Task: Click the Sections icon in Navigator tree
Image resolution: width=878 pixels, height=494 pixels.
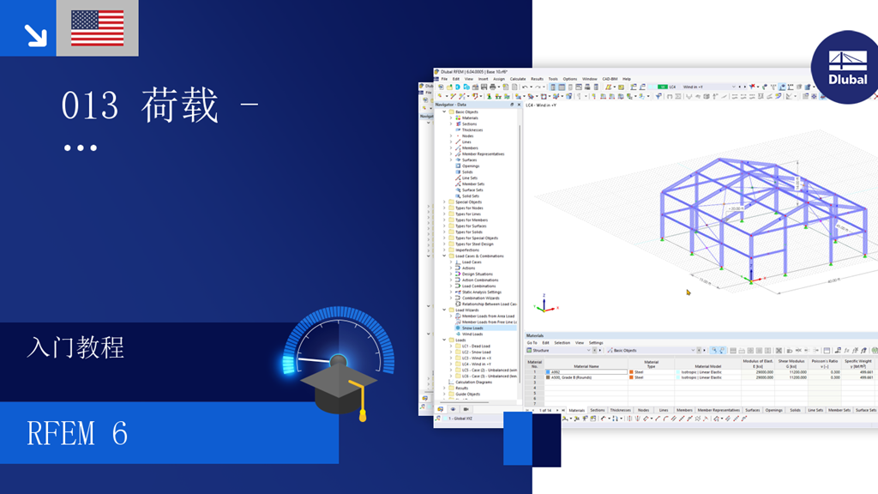Action: click(458, 123)
